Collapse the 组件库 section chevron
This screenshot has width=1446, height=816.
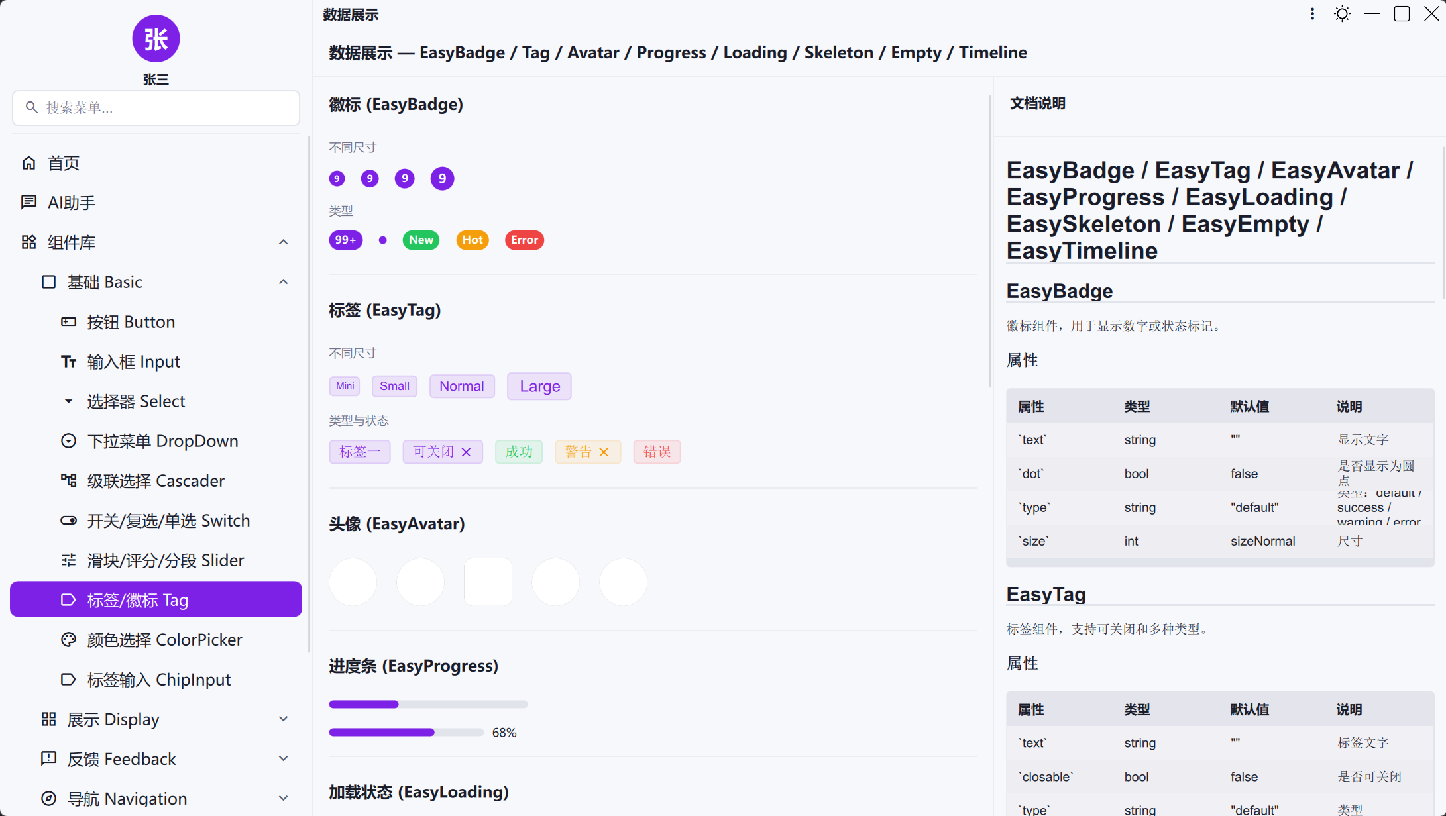(283, 242)
